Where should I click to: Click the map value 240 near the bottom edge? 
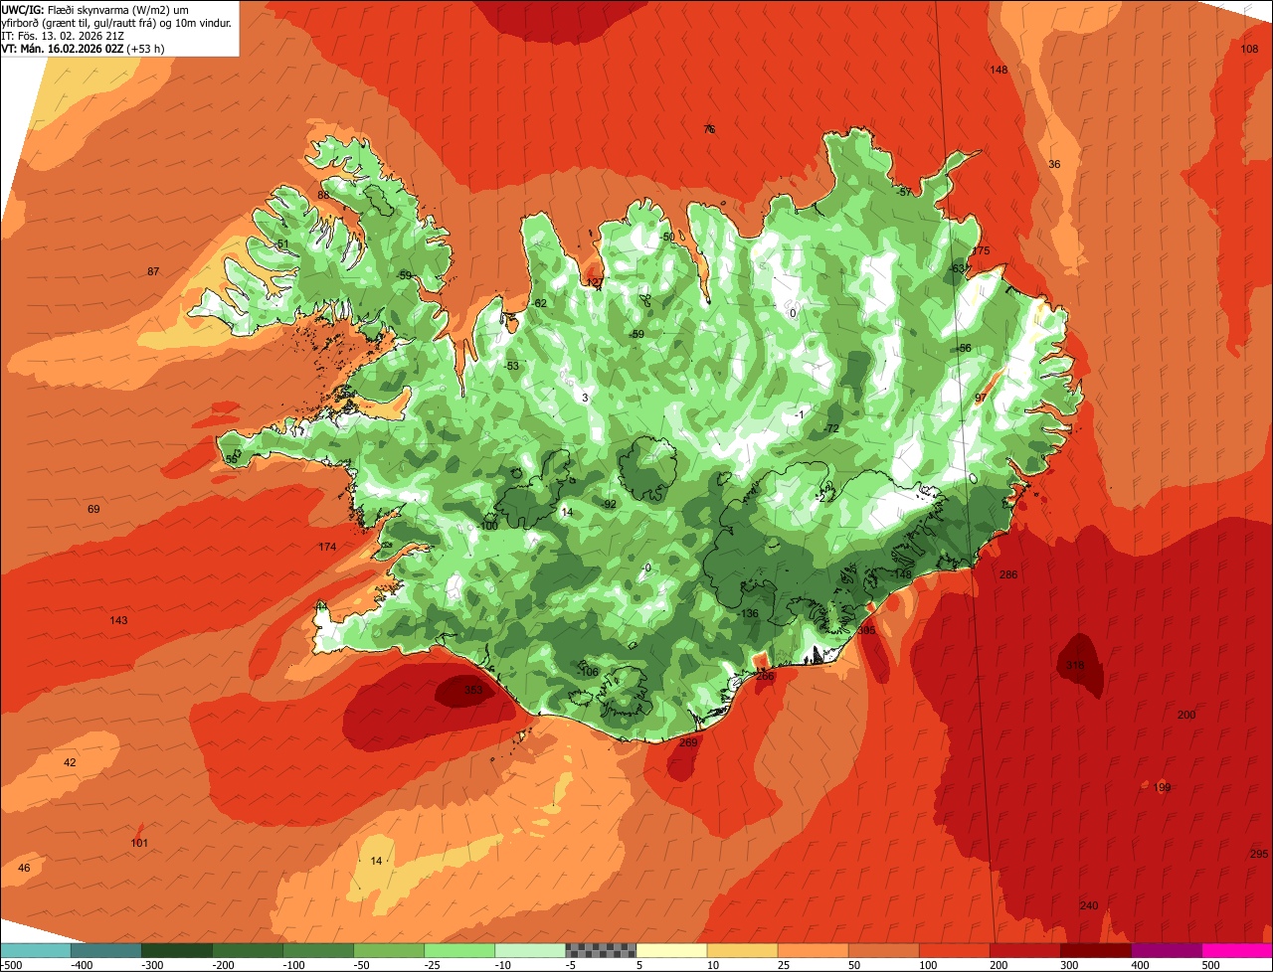click(x=1089, y=905)
